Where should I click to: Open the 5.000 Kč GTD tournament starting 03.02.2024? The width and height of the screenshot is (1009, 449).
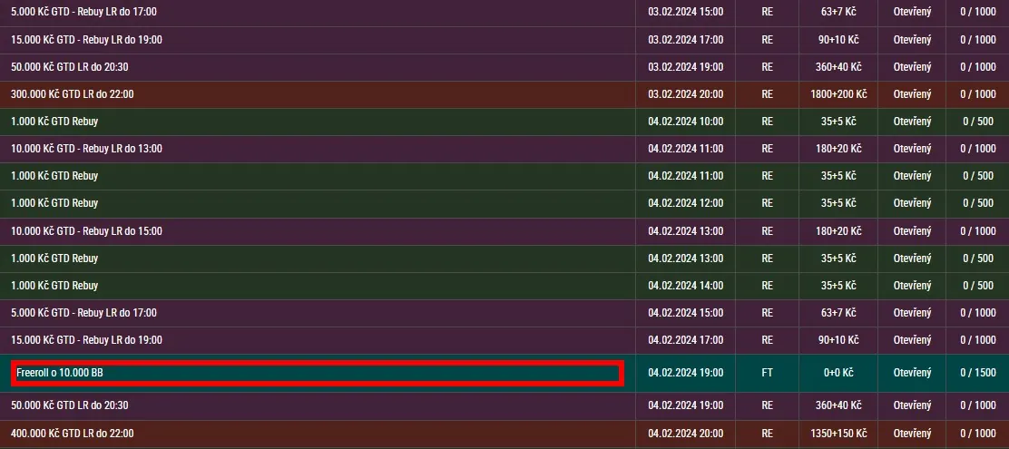tap(83, 13)
